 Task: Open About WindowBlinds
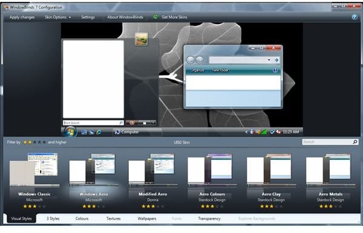point(125,17)
